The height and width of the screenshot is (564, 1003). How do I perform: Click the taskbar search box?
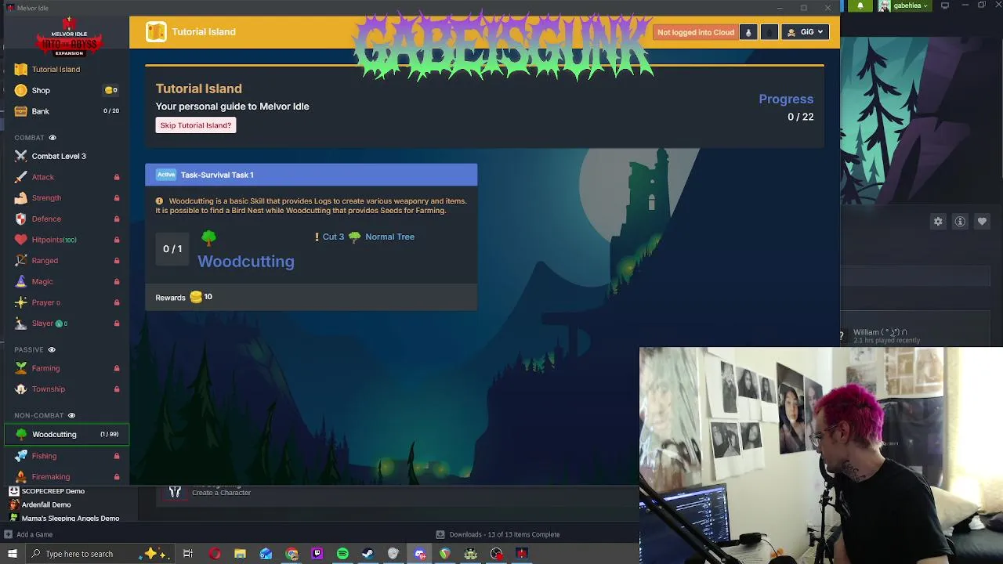tap(99, 554)
